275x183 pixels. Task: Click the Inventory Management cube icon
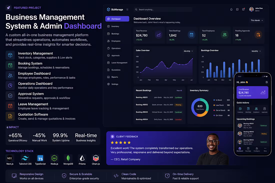[10, 55]
